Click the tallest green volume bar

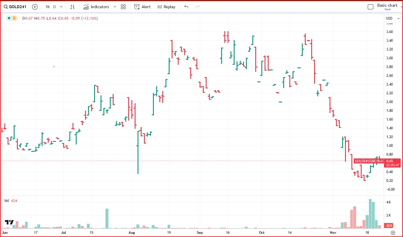[x=370, y=214]
